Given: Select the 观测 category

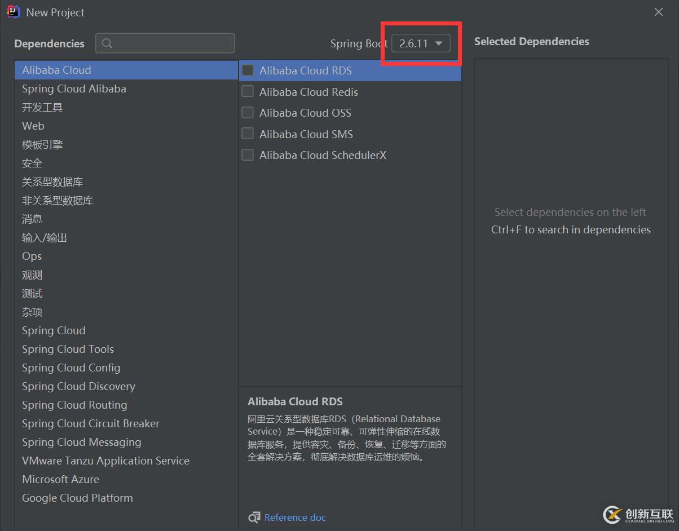Looking at the screenshot, I should pos(126,275).
